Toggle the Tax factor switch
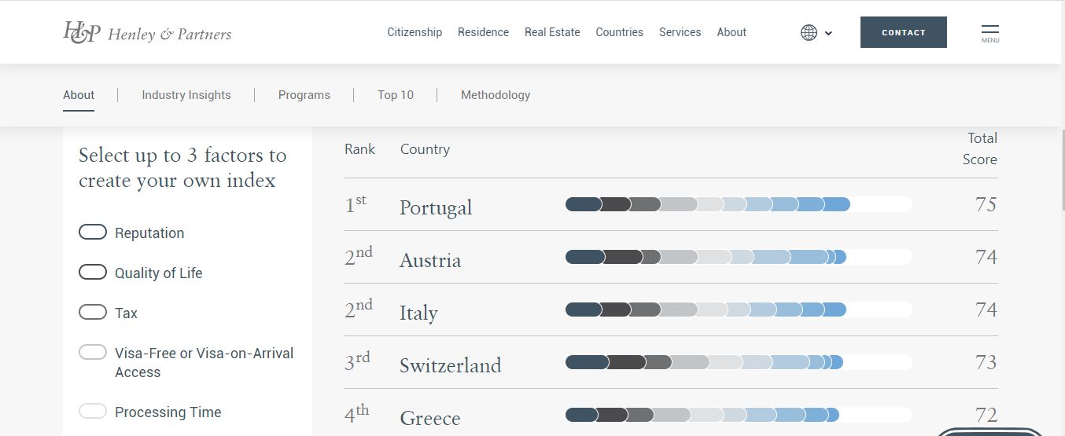The height and width of the screenshot is (436, 1065). coord(93,313)
